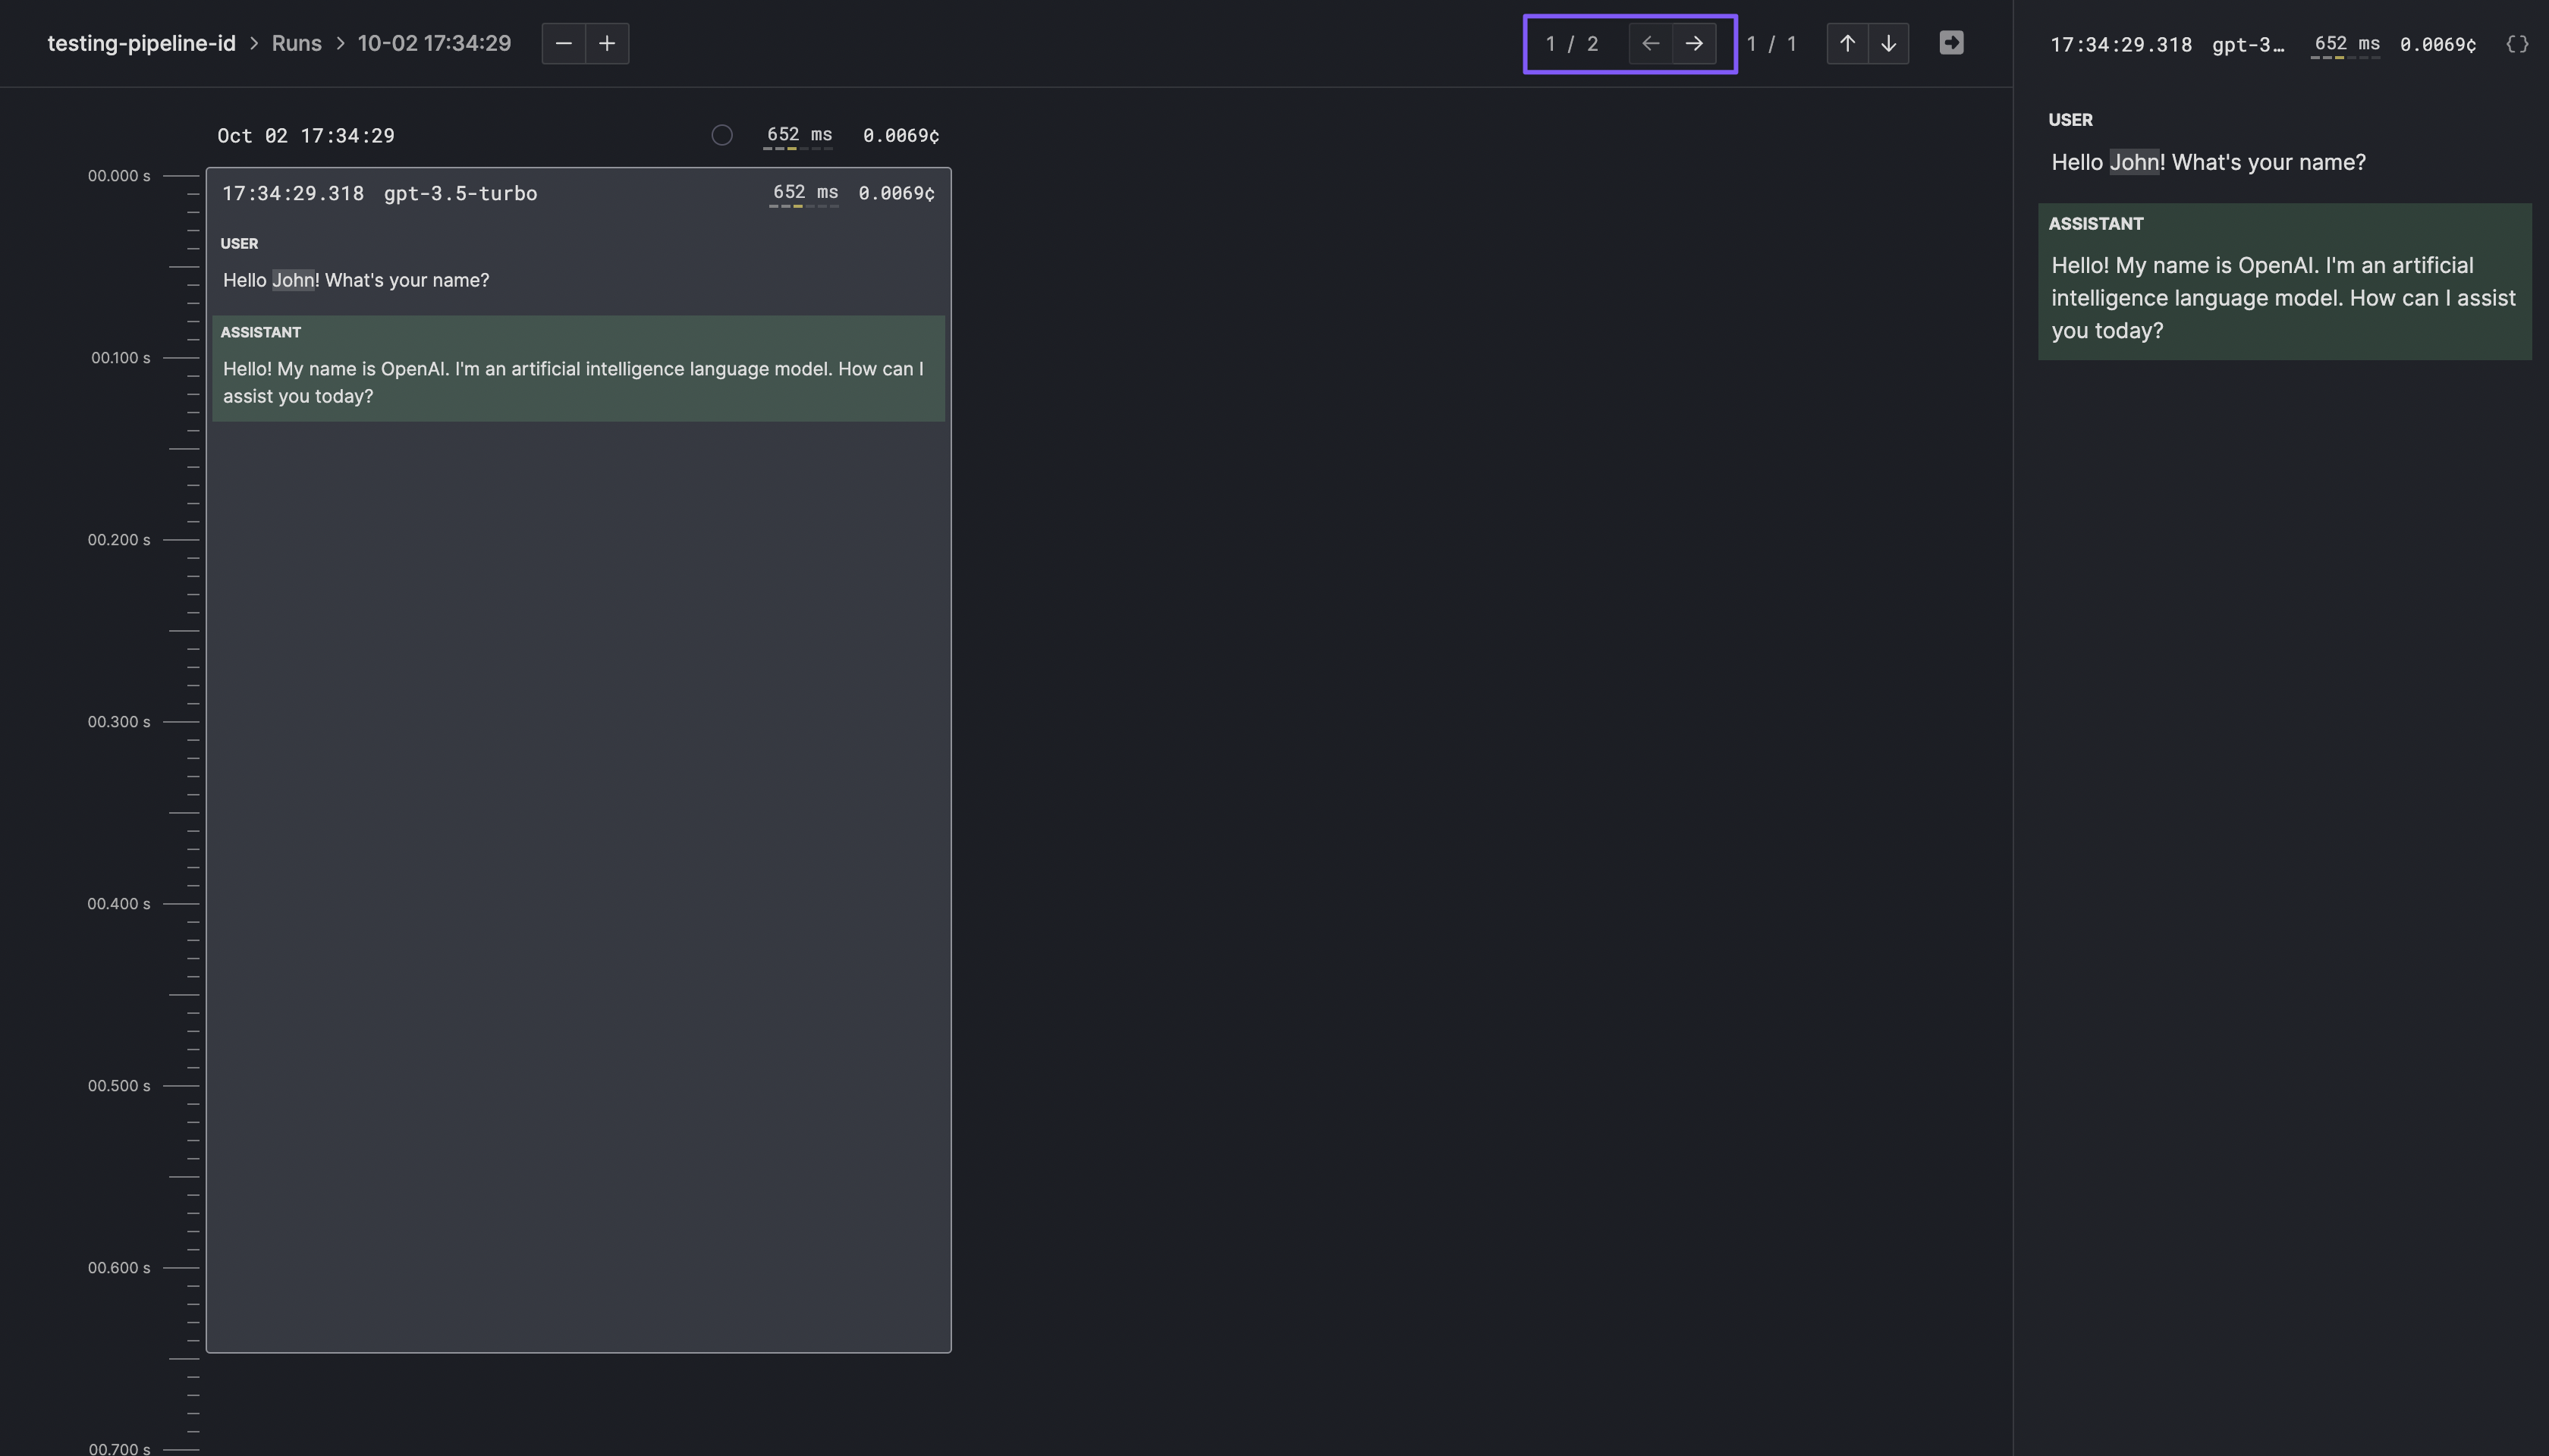Show raw JSON with curly braces icon
The image size is (2549, 1456).
(x=2517, y=44)
